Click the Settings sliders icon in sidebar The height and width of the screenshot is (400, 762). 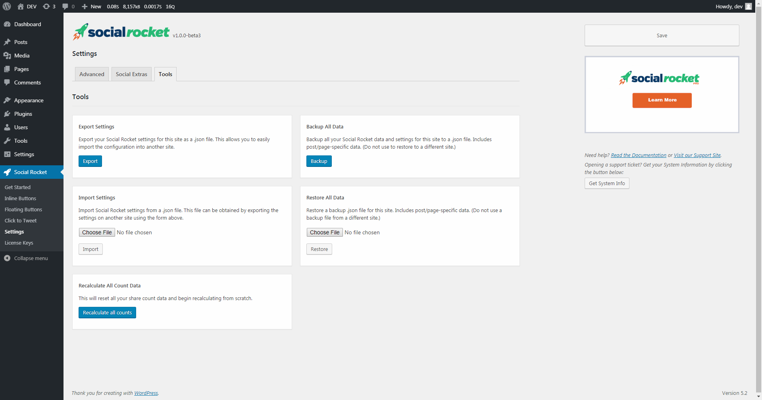pos(7,154)
